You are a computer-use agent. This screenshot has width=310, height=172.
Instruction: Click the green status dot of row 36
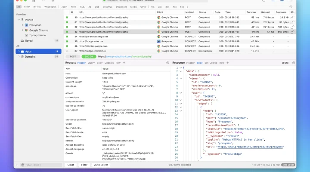67,46
